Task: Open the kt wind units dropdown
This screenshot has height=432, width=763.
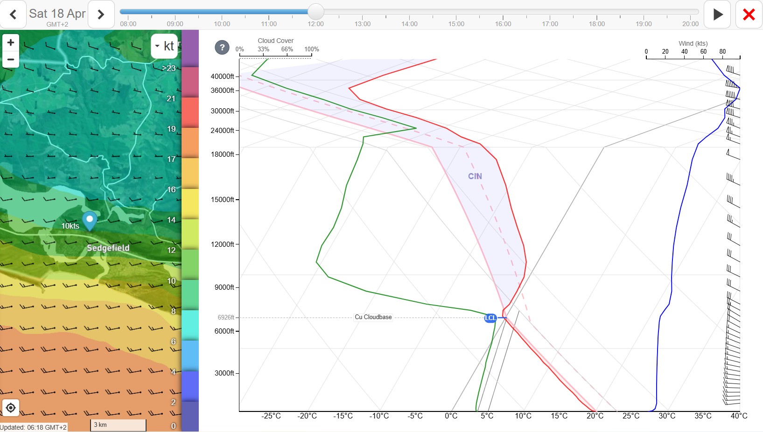Action: (x=164, y=46)
